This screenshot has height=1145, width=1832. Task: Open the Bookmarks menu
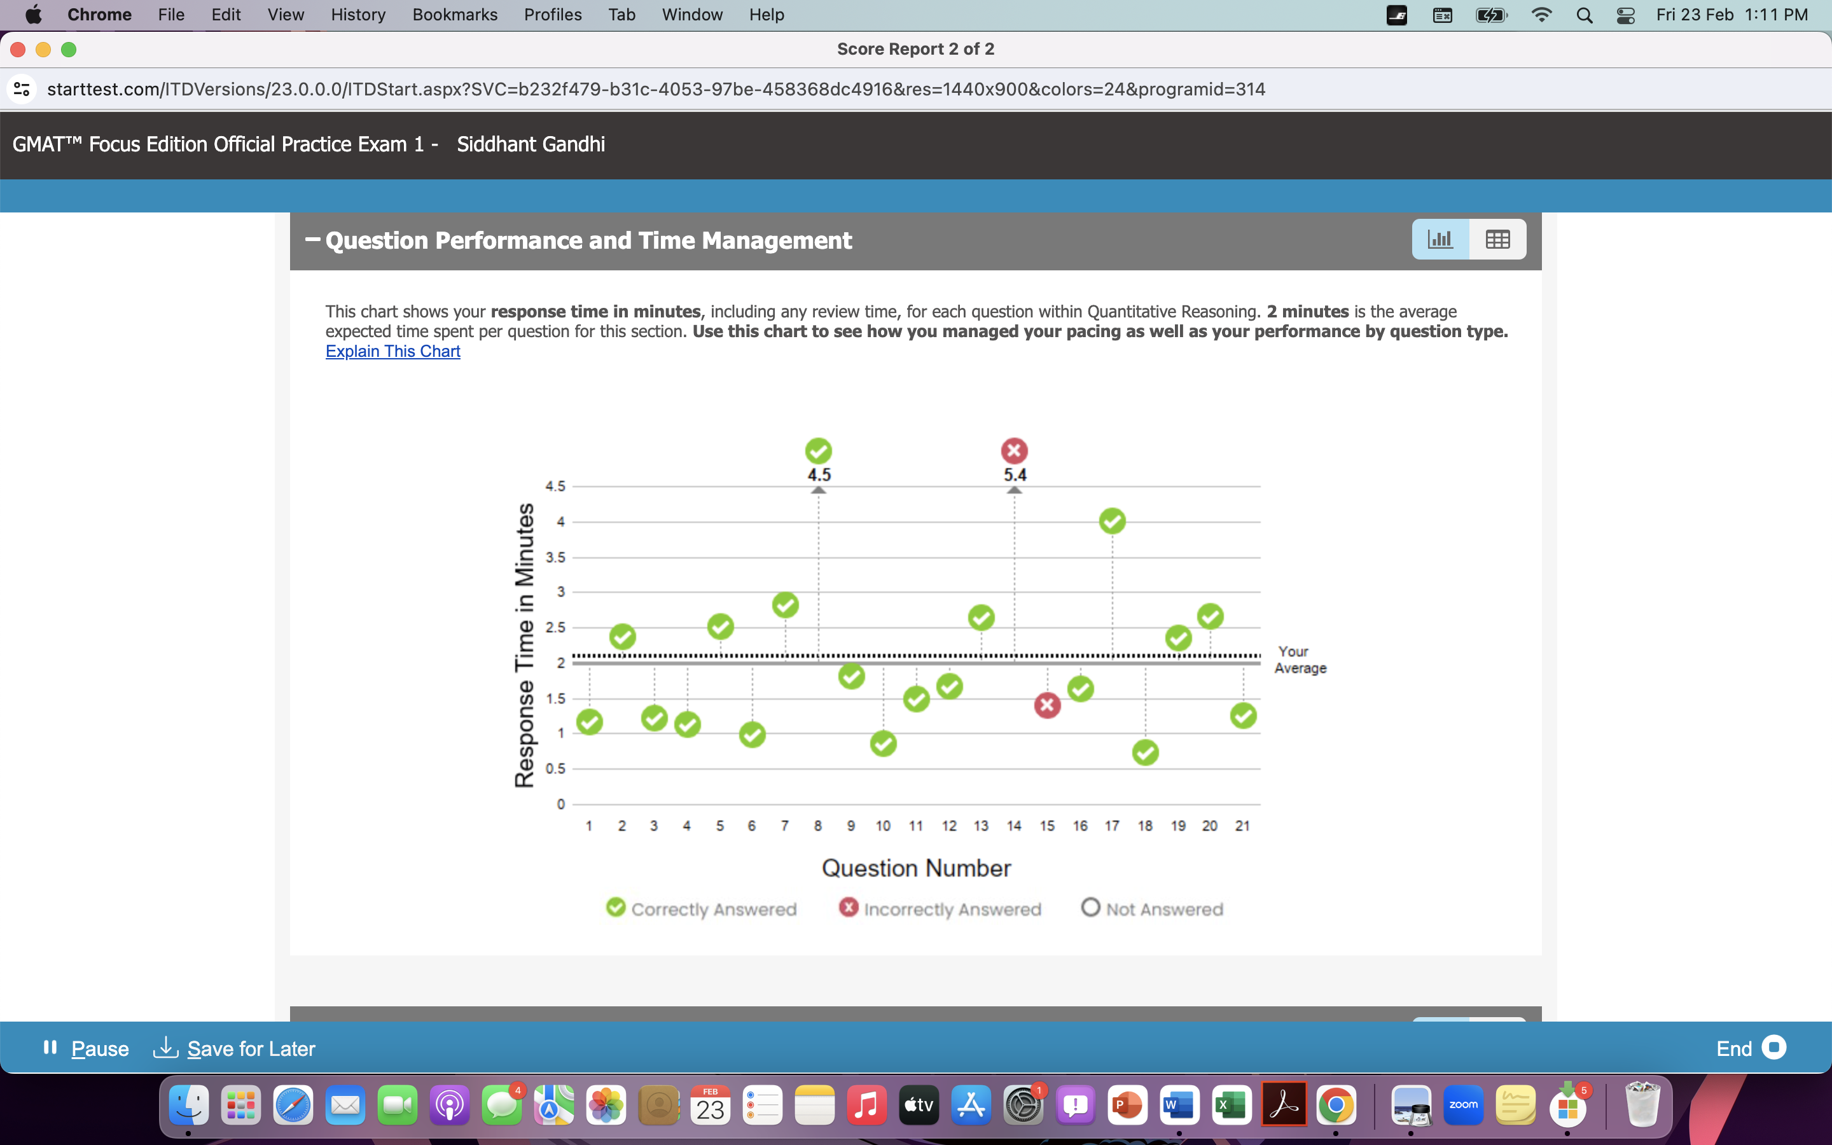coord(454,15)
